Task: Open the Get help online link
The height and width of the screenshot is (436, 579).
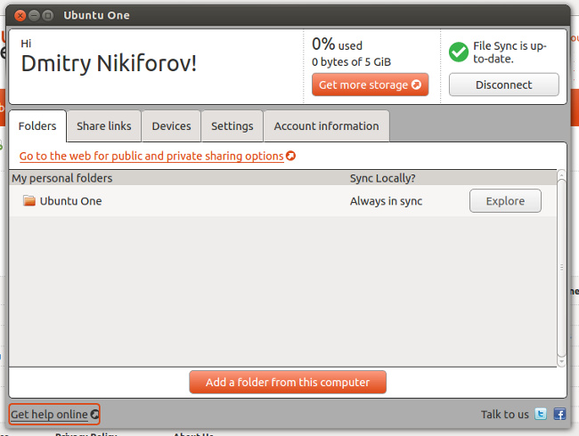Action: [54, 415]
